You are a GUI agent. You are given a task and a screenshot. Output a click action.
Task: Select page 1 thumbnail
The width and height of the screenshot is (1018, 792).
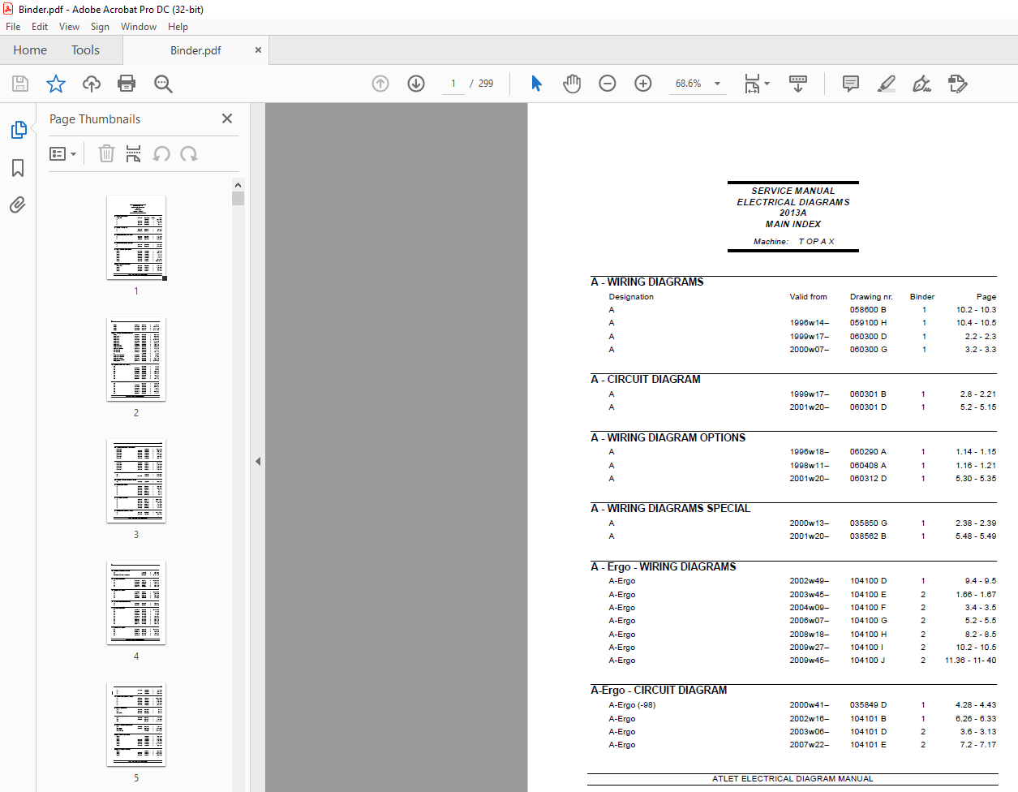pos(136,238)
